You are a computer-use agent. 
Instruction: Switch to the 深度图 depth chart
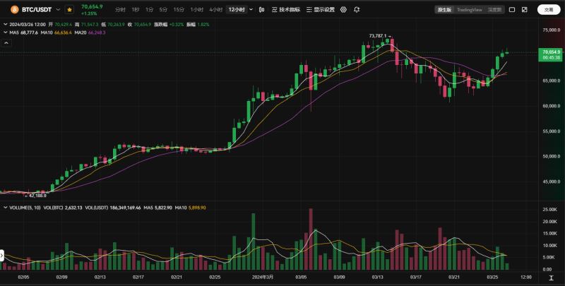pyautogui.click(x=494, y=10)
